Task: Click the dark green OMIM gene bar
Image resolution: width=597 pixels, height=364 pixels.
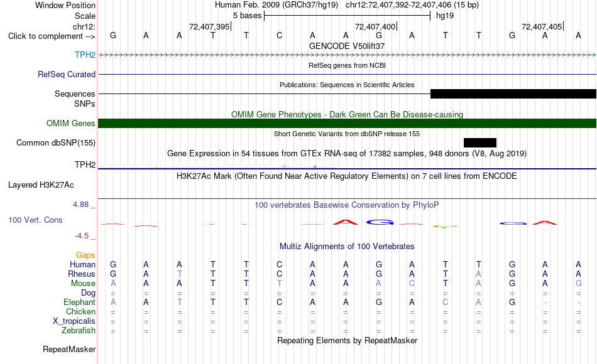Action: 348,123
